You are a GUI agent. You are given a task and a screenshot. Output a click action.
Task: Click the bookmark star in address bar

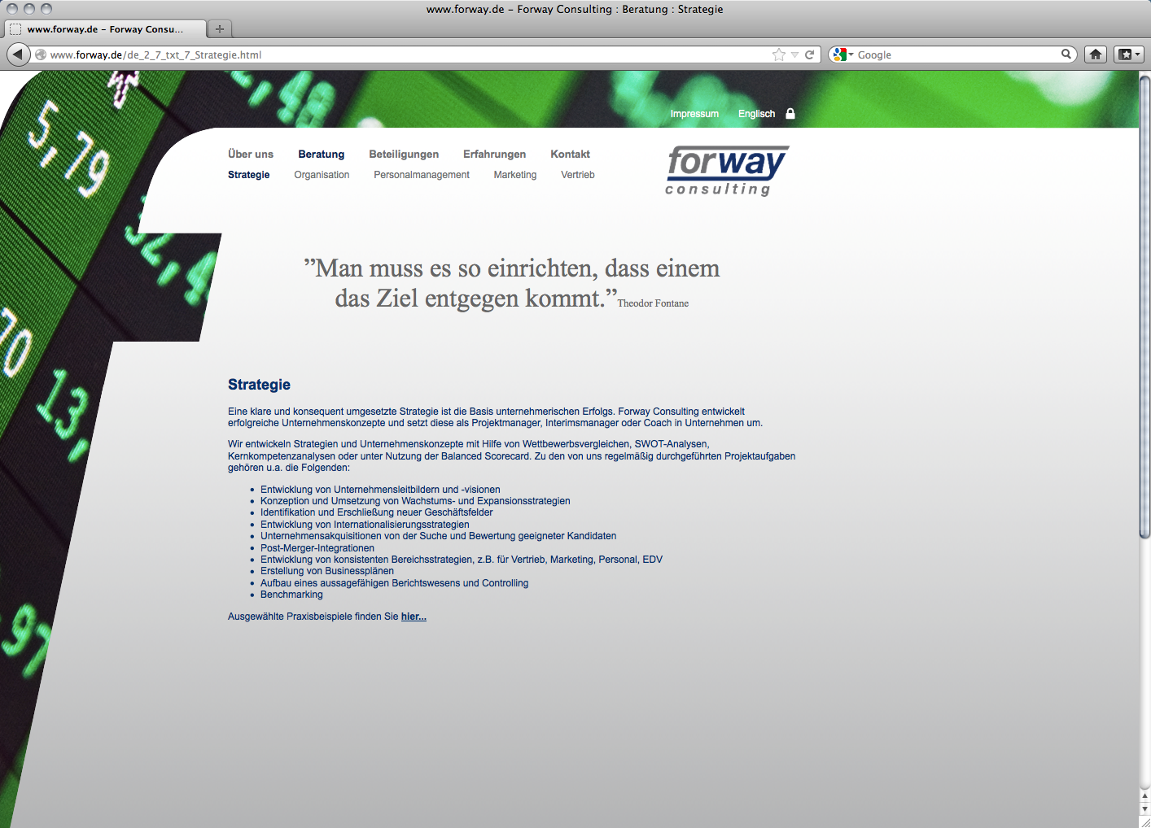point(779,54)
